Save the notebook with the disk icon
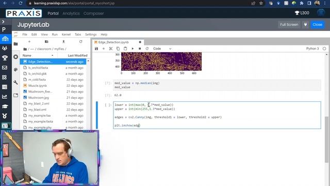The image size is (330, 186). pos(96,49)
